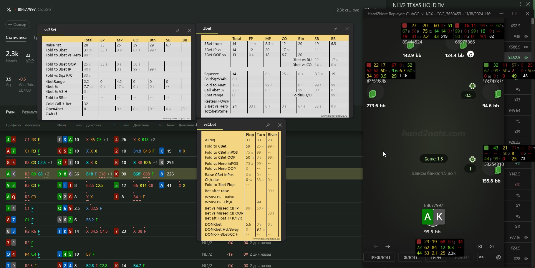Go to previous action with left arrow
This screenshot has width=535, height=268.
376,246
